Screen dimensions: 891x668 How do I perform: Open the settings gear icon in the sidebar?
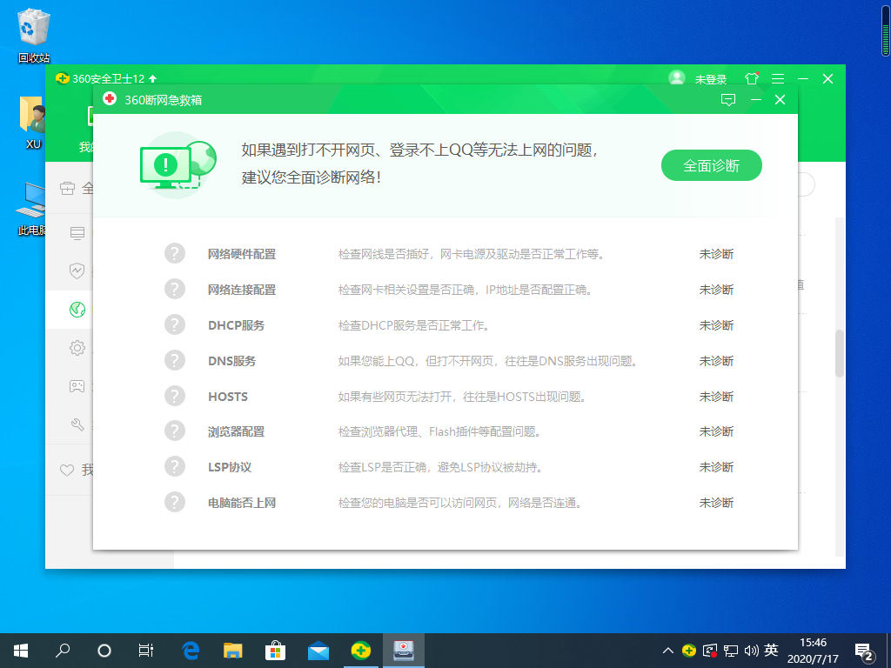coord(77,347)
